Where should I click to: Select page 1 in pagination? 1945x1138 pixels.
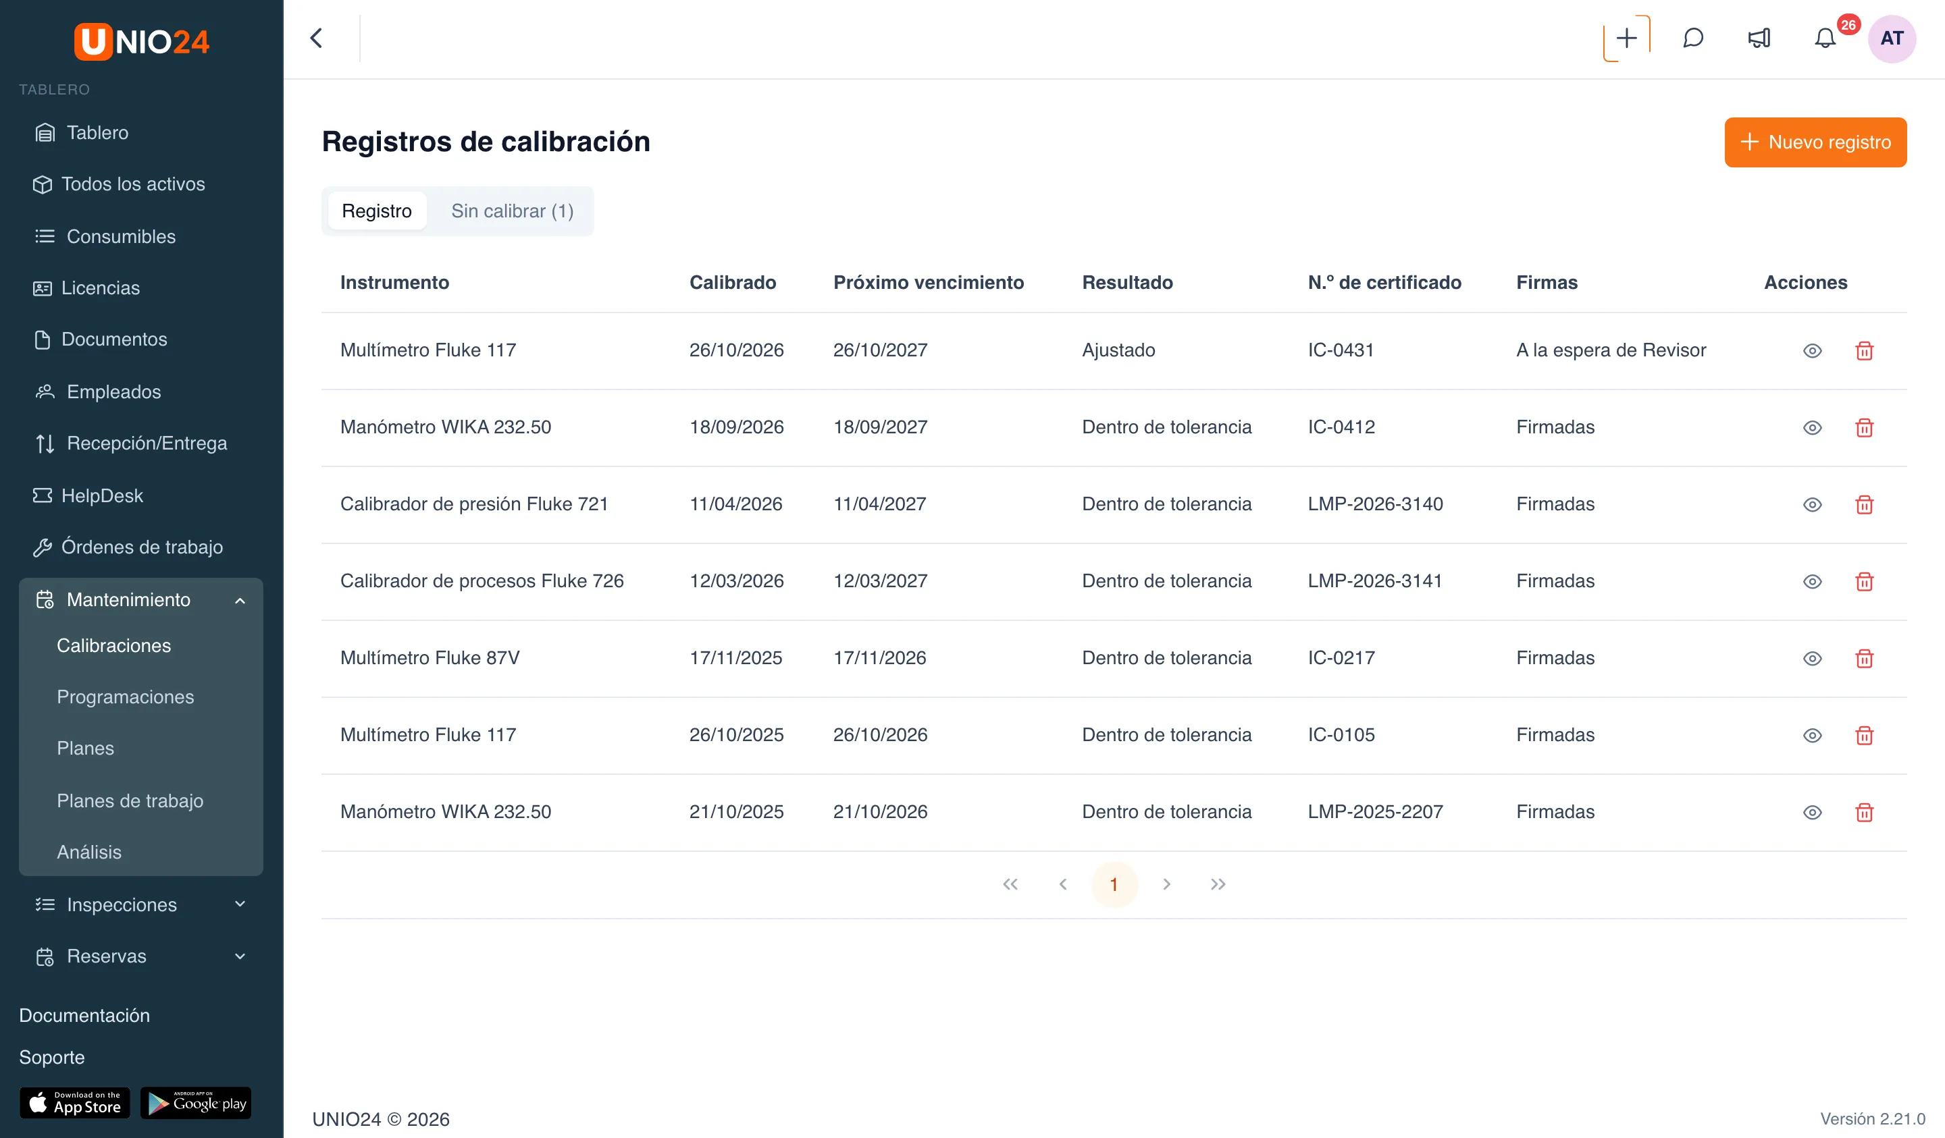click(1114, 884)
